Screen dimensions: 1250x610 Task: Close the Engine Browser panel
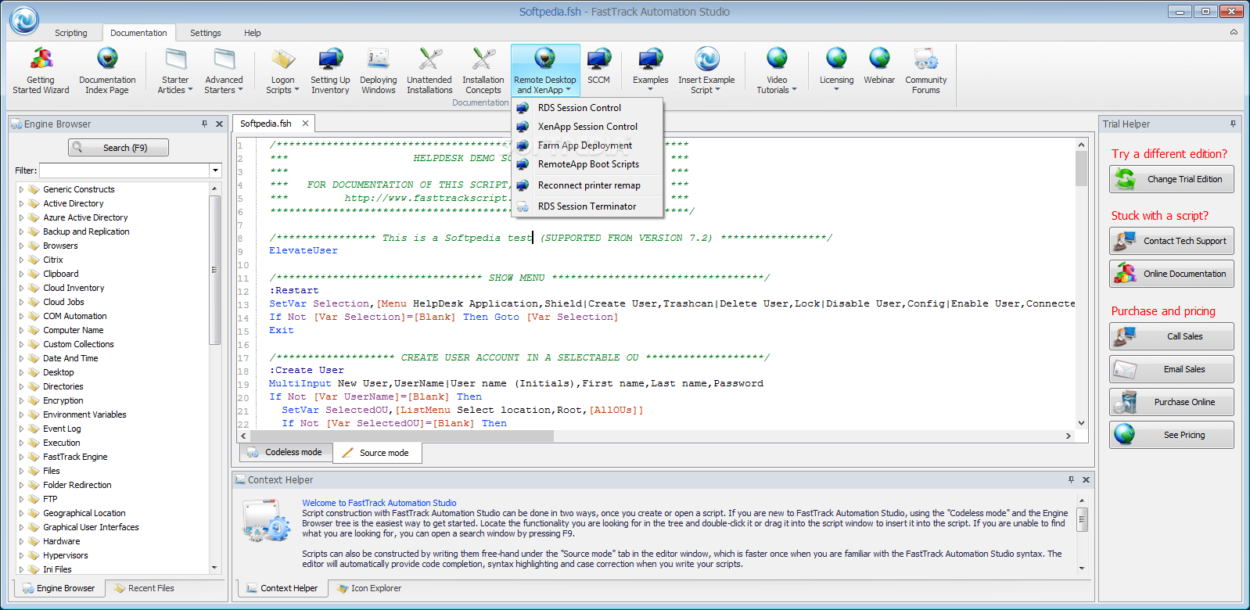point(219,124)
